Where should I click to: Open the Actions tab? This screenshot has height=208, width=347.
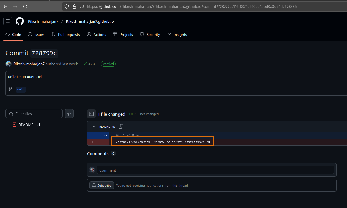96,35
